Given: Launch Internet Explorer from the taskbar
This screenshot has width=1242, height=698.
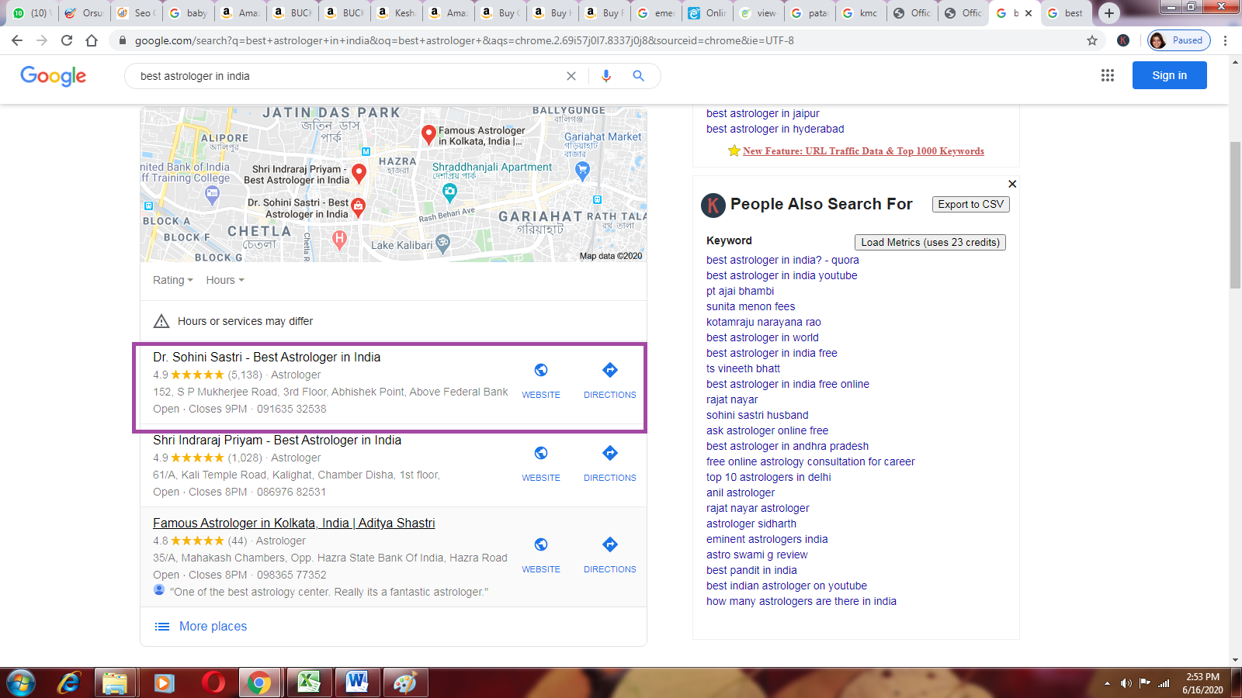Looking at the screenshot, I should click(69, 683).
